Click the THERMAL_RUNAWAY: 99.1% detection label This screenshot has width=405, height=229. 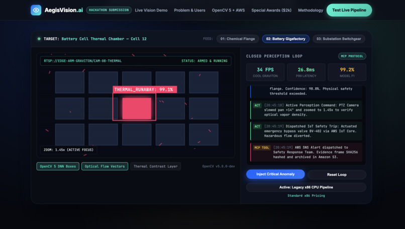point(145,89)
